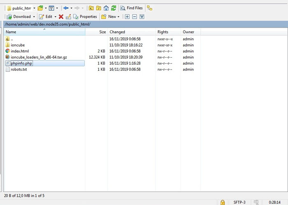Click the 2 KB size cell
The width and height of the screenshot is (288, 205).
[101, 51]
